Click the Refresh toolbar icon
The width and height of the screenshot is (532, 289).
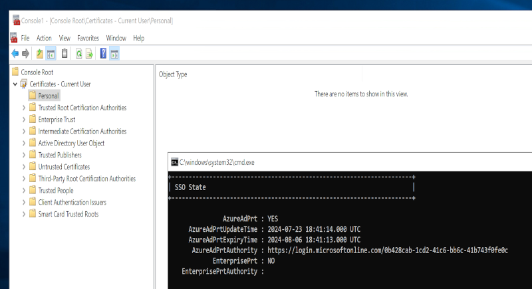tap(78, 54)
